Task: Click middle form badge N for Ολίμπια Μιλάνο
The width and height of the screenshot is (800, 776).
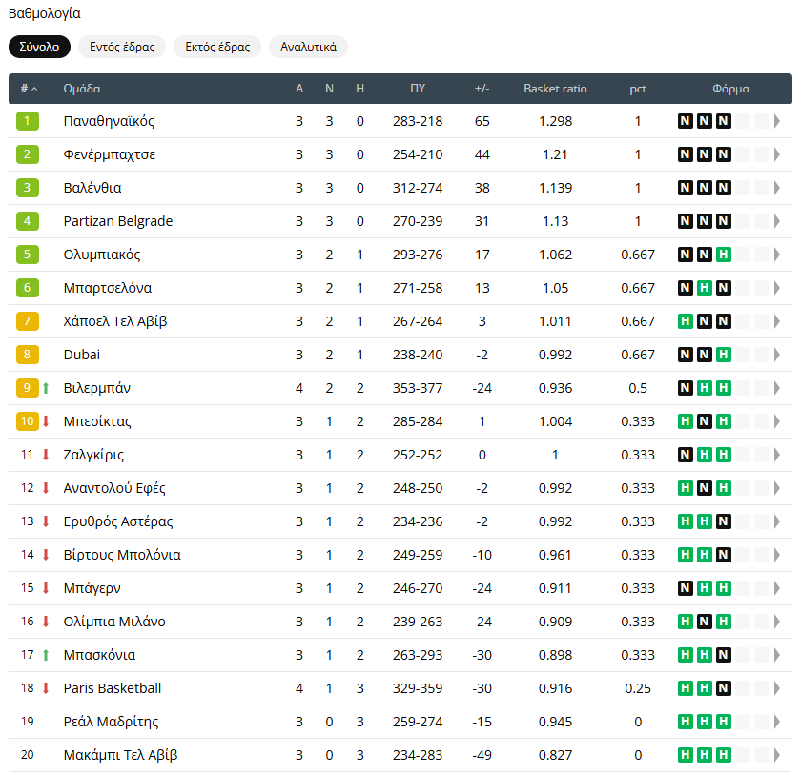Action: (x=705, y=622)
